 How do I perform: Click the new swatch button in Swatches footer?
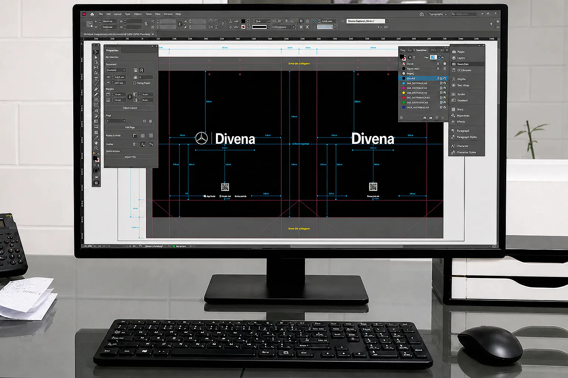click(x=437, y=118)
